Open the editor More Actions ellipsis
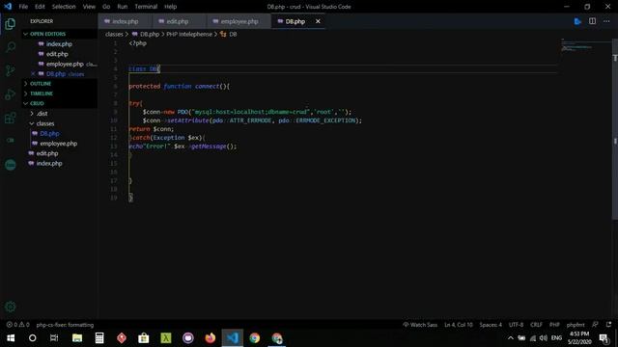The height and width of the screenshot is (347, 618). [606, 21]
